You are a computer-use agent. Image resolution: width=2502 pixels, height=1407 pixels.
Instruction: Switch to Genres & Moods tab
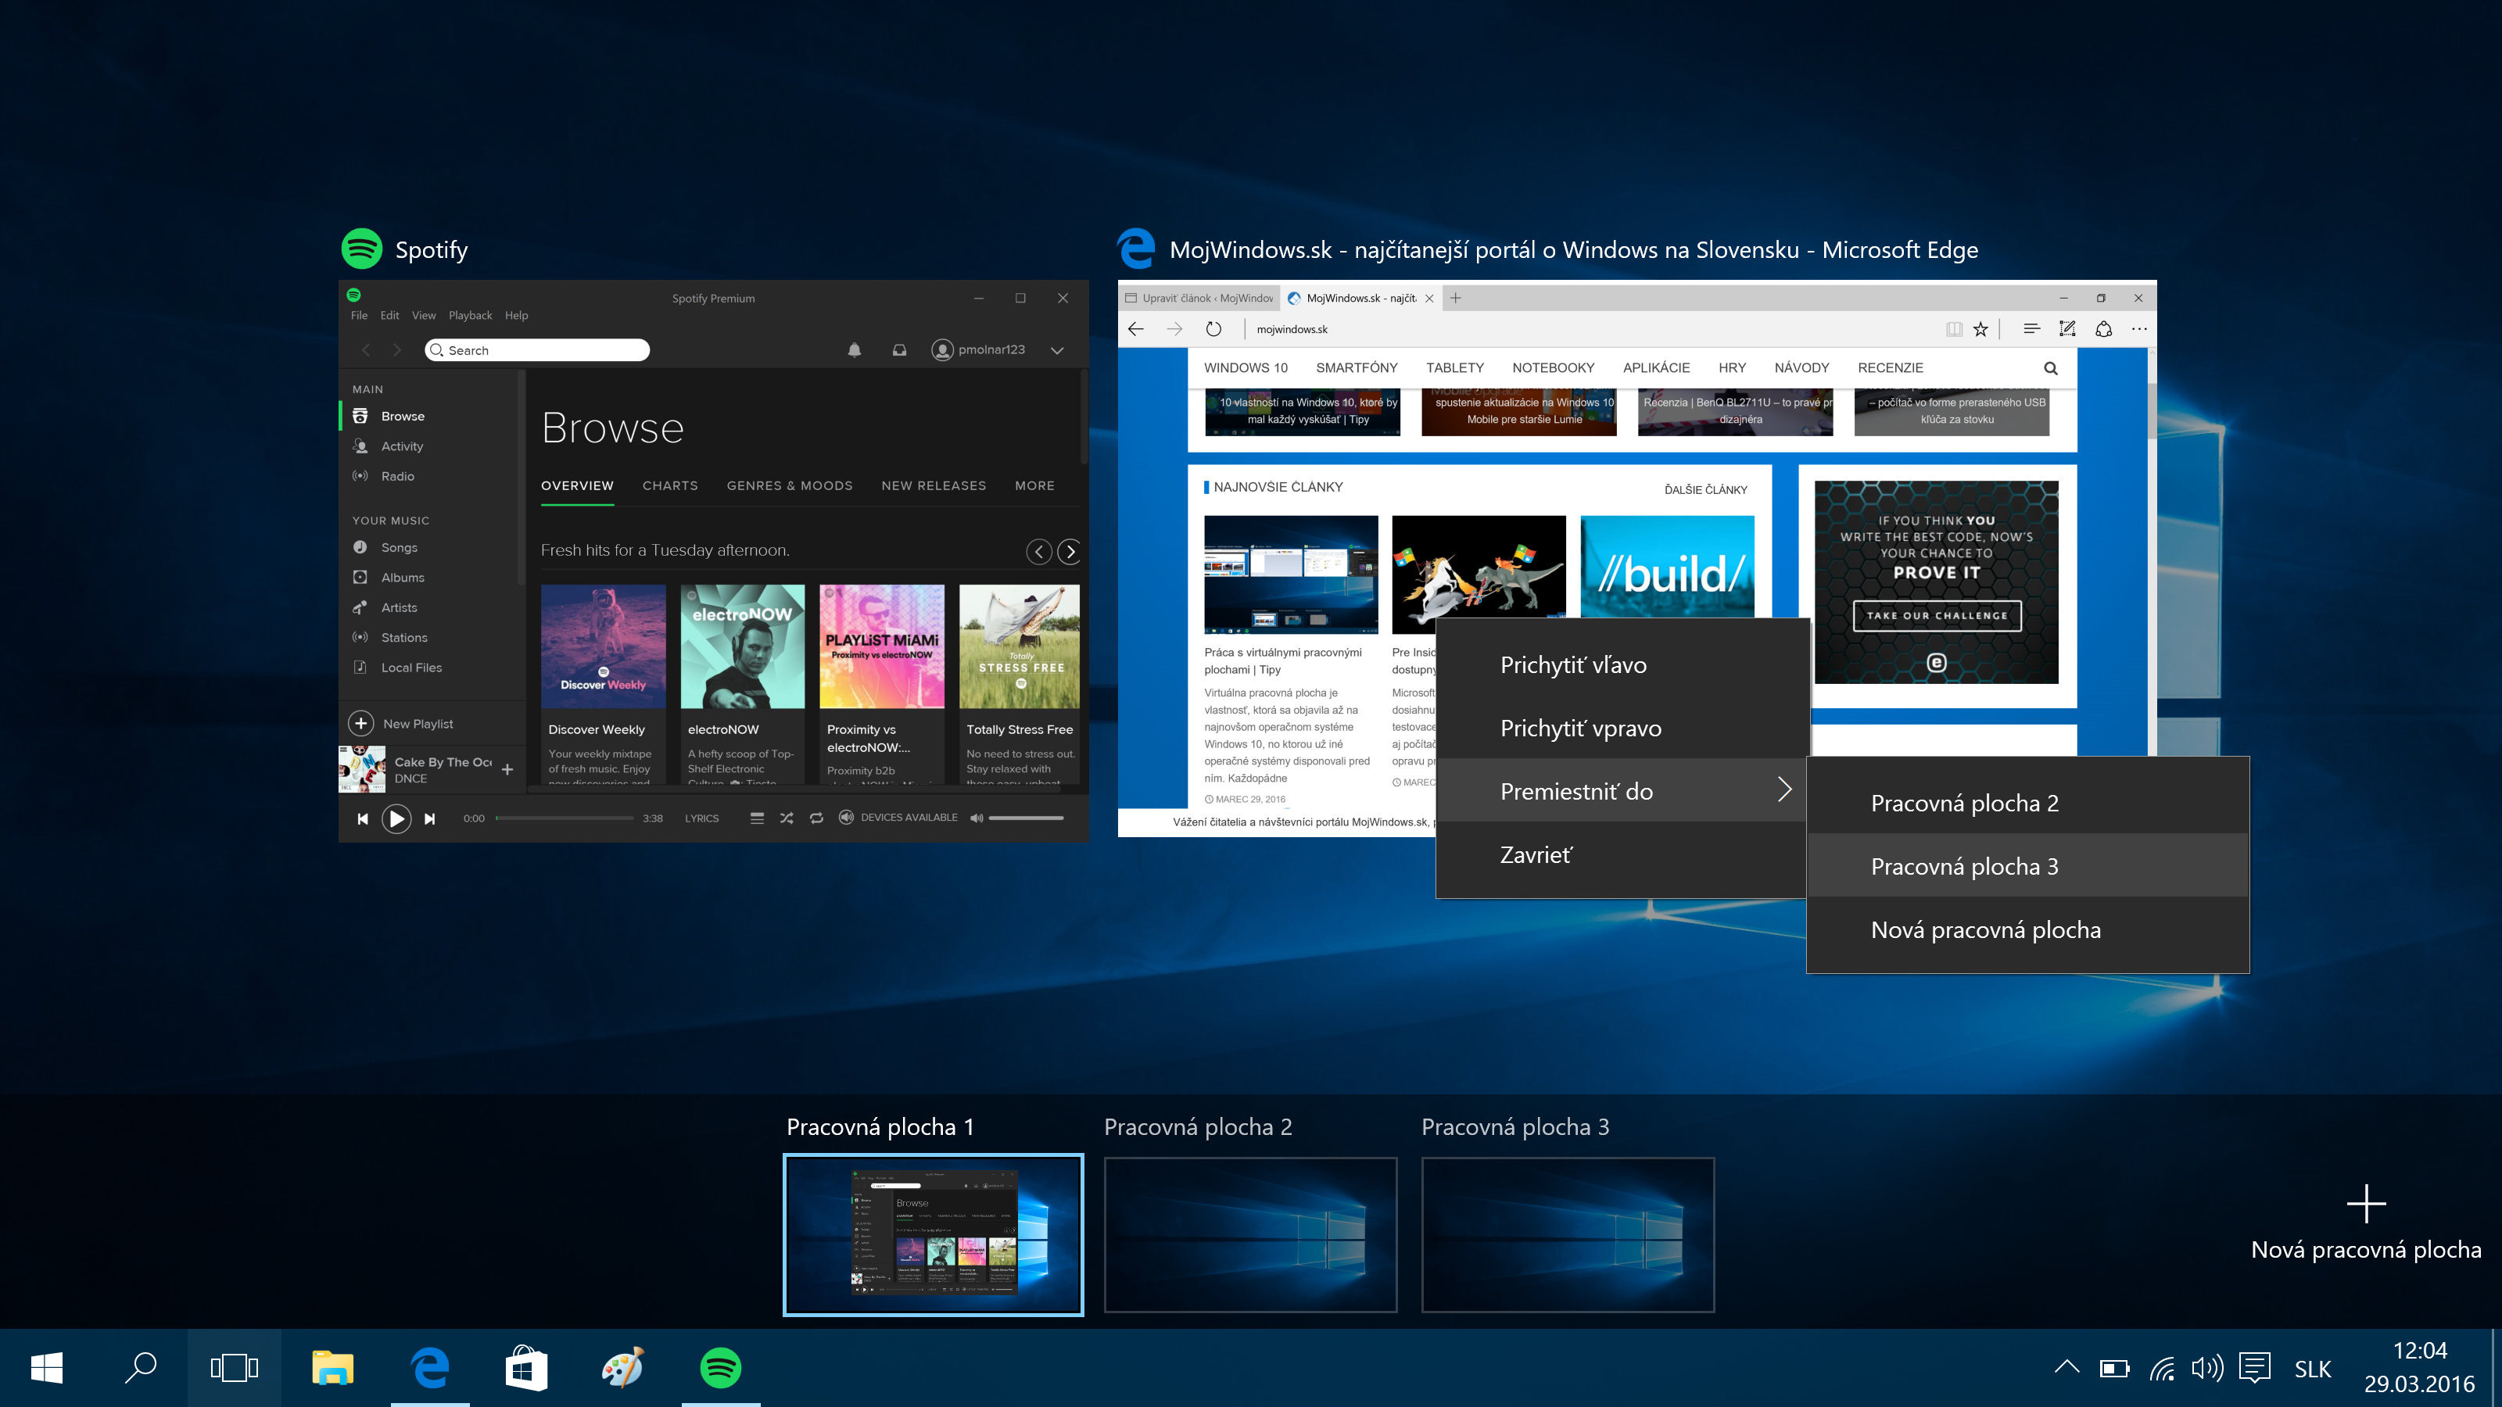click(x=790, y=485)
